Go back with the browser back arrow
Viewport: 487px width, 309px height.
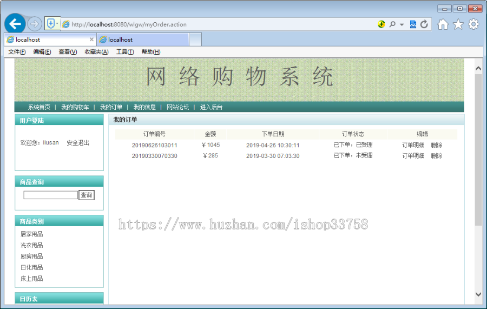[x=15, y=24]
